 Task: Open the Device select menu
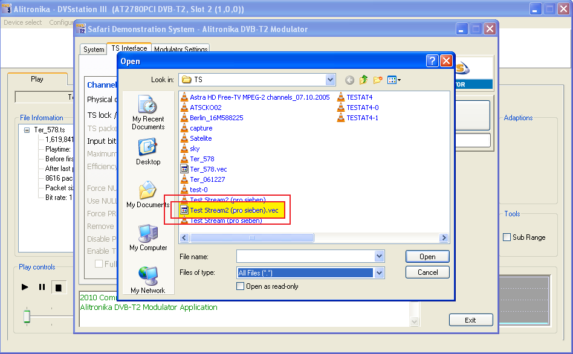coord(22,22)
